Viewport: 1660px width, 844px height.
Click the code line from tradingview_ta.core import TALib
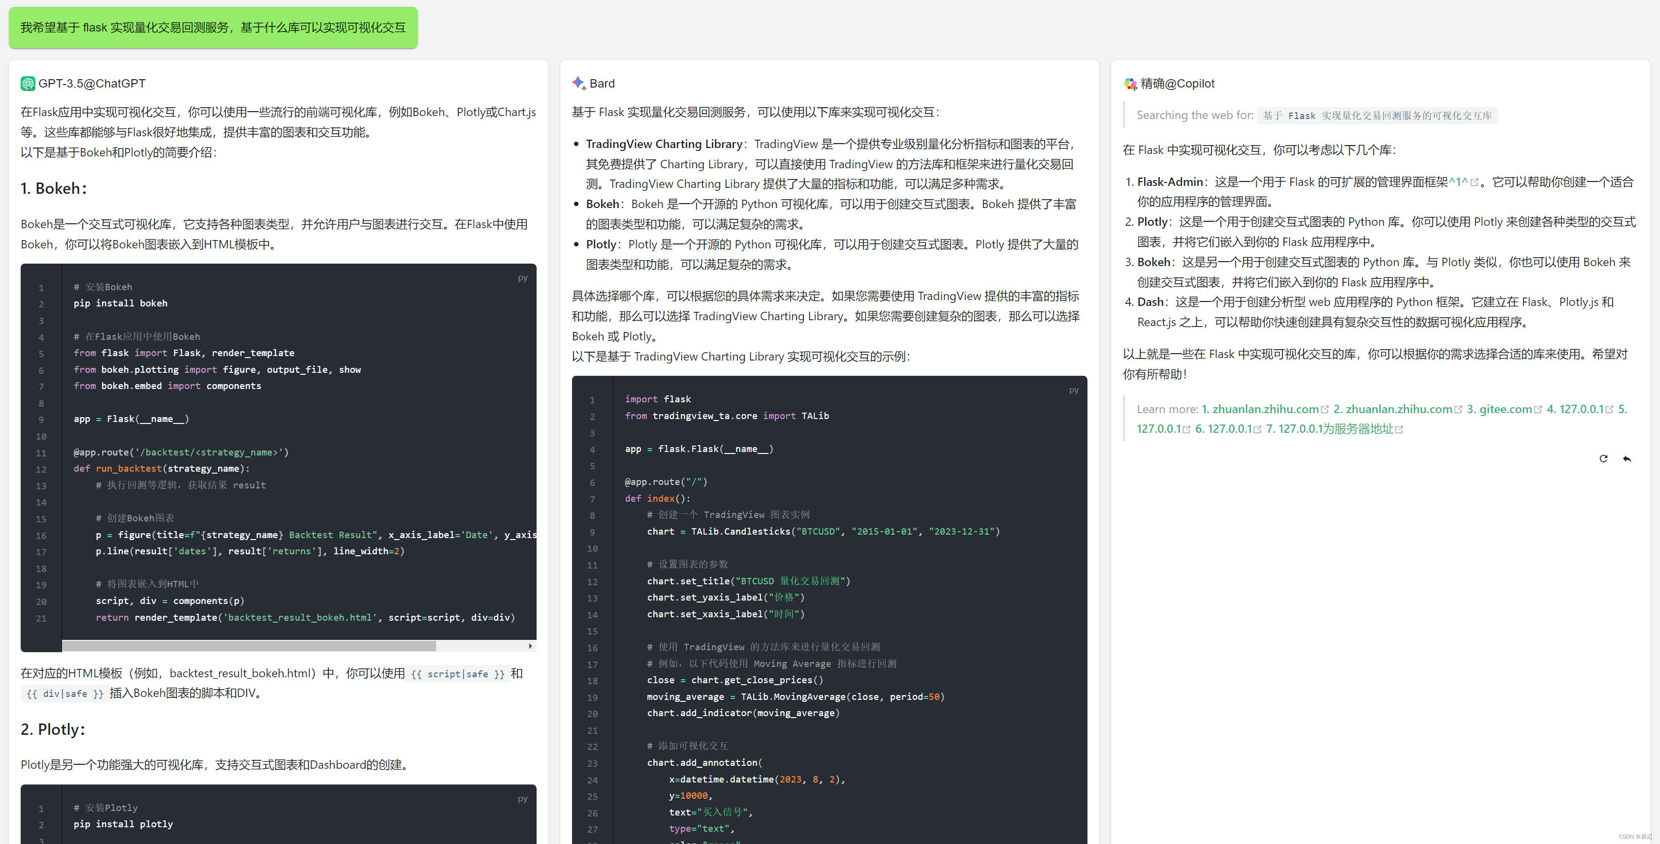pyautogui.click(x=727, y=416)
